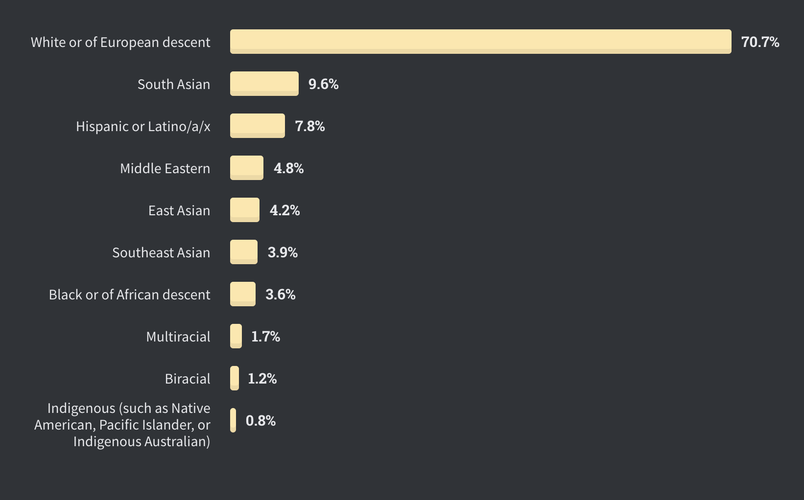Click the 9.6% value label
Image resolution: width=804 pixels, height=500 pixels.
click(x=324, y=84)
